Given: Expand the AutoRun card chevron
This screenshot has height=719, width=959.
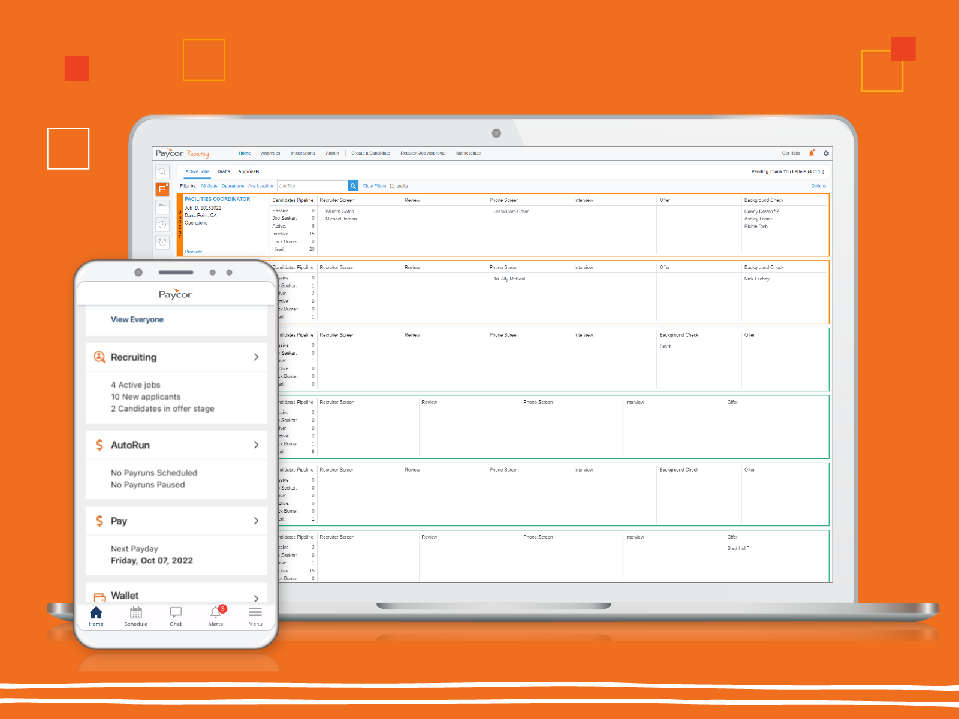Looking at the screenshot, I should click(256, 445).
